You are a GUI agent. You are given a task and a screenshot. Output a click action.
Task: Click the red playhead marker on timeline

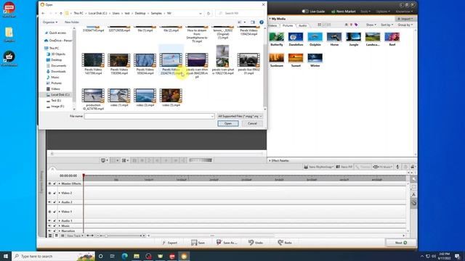[x=84, y=176]
